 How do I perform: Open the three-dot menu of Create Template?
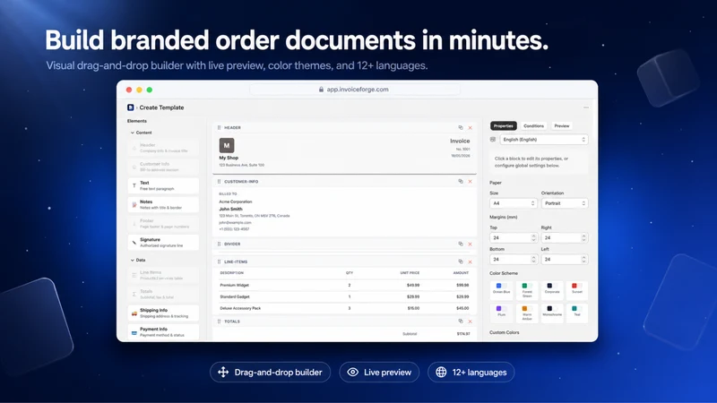pos(586,107)
